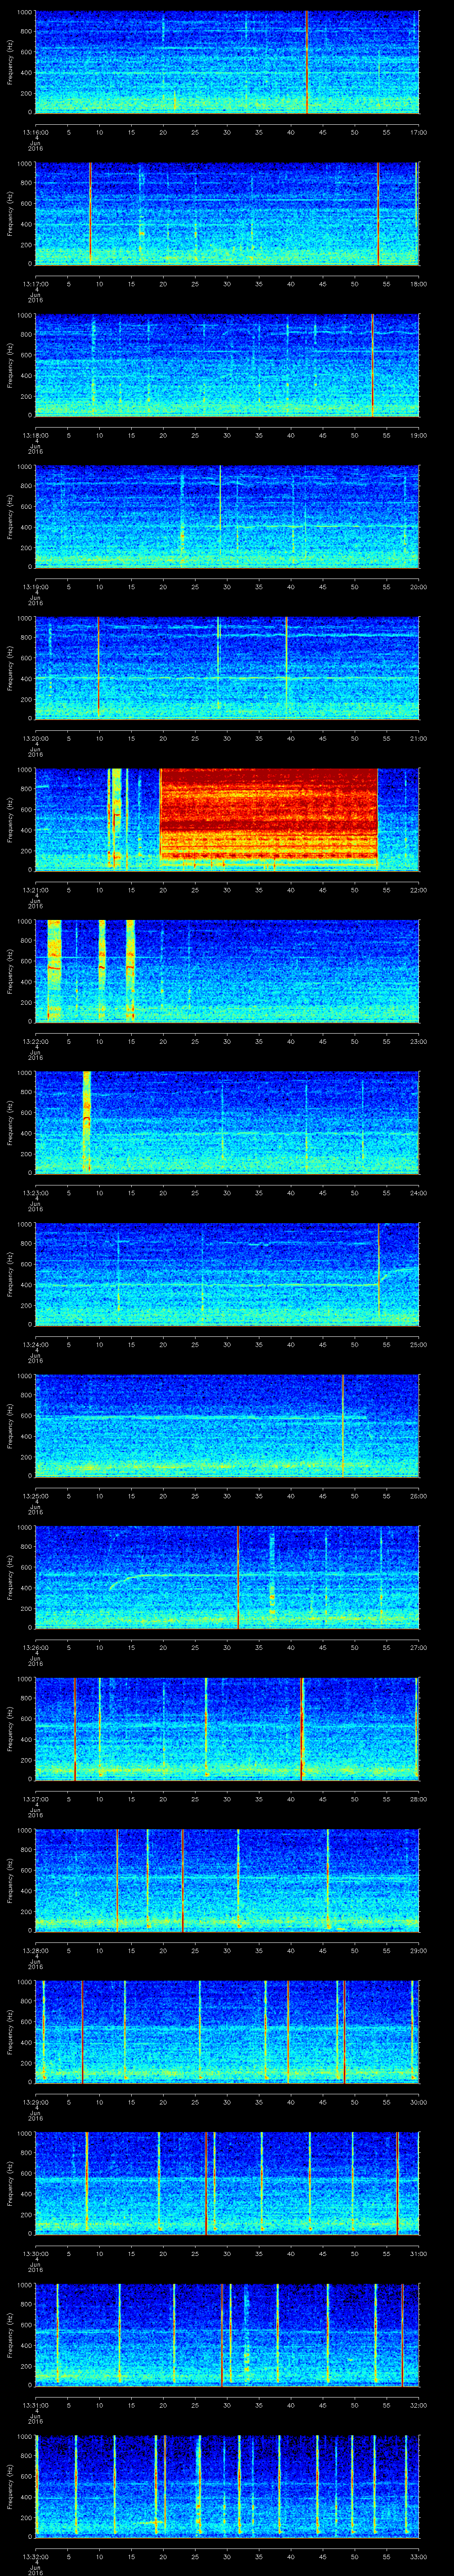Click the 13:24:00 start time label
This screenshot has height=2576, width=454.
36,1344
